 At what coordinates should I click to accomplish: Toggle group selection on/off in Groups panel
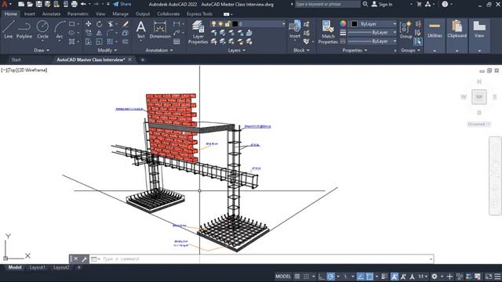(x=417, y=42)
